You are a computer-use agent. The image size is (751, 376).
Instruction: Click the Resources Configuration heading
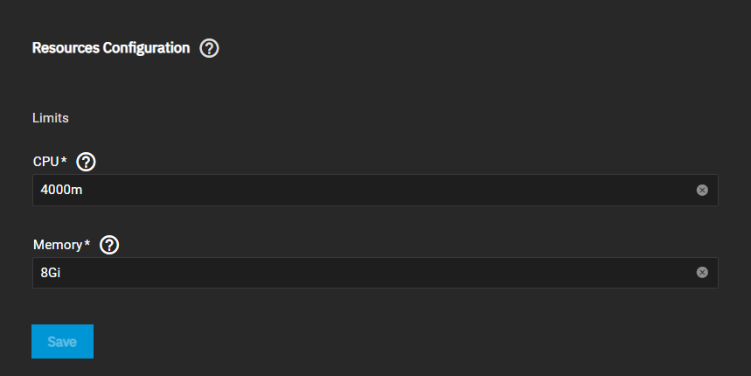click(110, 48)
